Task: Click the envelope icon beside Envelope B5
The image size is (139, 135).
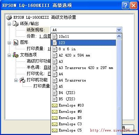Action: pyautogui.click(x=55, y=118)
